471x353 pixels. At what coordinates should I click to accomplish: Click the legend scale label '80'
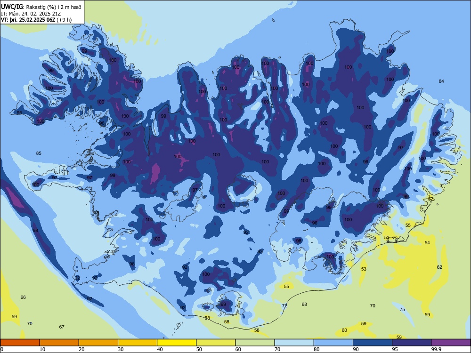317,349
